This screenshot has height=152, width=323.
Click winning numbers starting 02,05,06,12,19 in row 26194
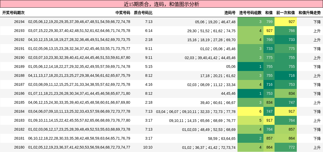click(x=79, y=22)
